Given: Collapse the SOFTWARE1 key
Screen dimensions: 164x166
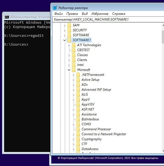Looking at the screenshot, I should (64, 40).
